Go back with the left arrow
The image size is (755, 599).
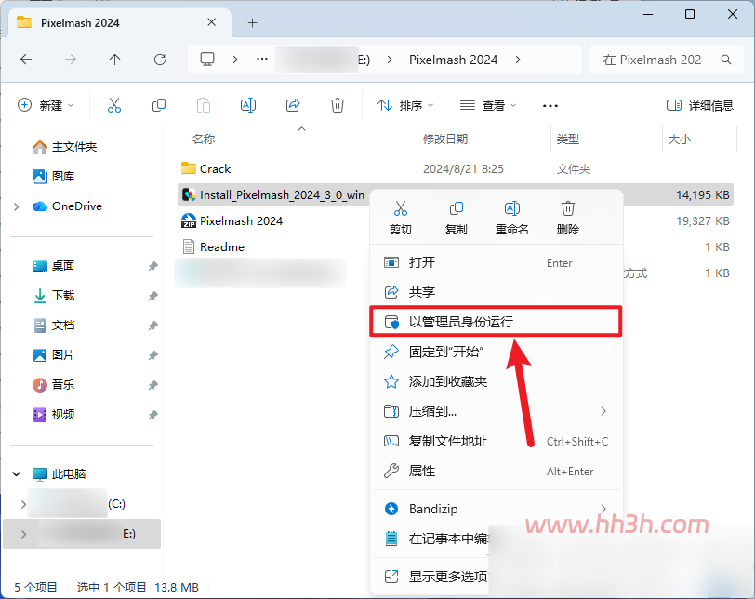click(x=26, y=60)
